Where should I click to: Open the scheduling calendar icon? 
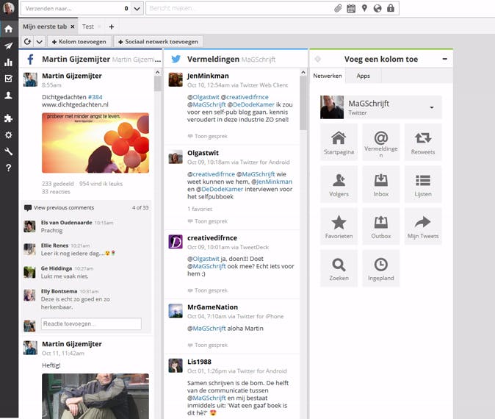351,8
